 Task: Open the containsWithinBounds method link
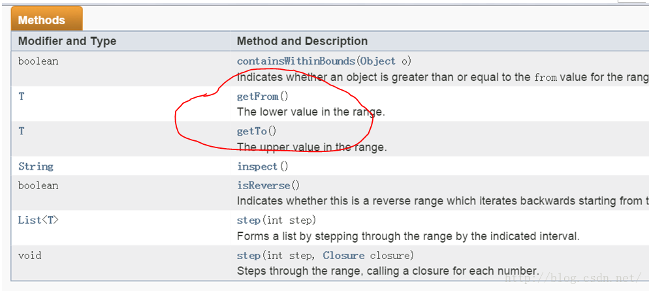296,61
